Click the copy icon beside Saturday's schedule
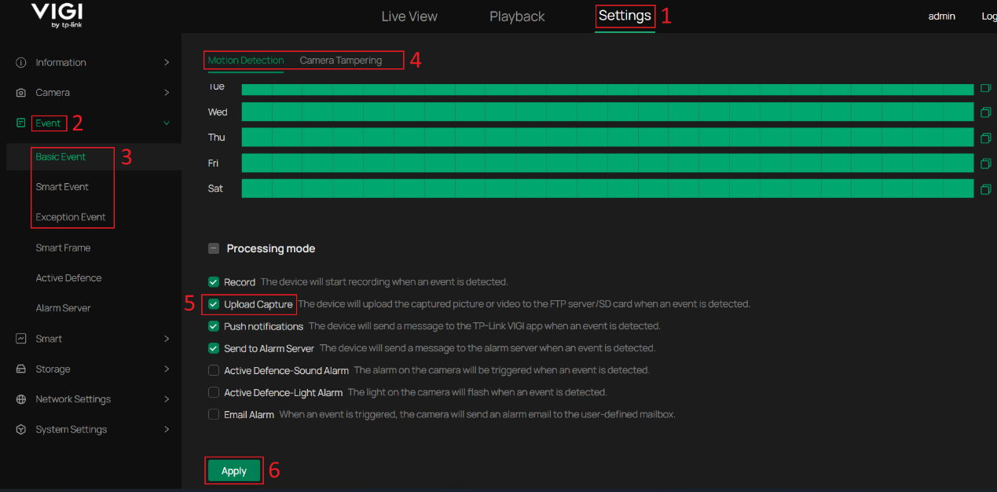997x492 pixels. pyautogui.click(x=986, y=189)
